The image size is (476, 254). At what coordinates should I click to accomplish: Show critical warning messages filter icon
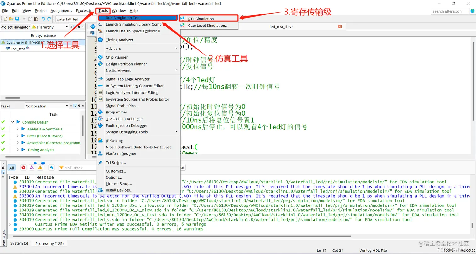pos(31,167)
